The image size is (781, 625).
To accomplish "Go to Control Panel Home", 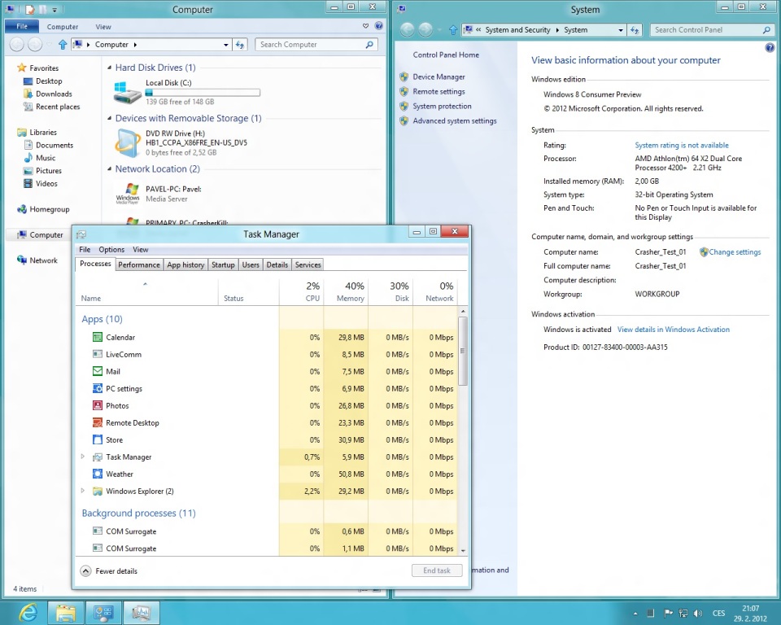I will (446, 55).
